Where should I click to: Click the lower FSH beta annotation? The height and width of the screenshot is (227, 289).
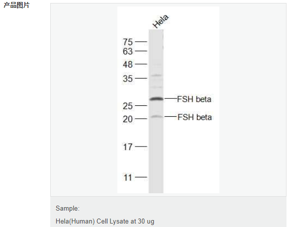pos(194,117)
